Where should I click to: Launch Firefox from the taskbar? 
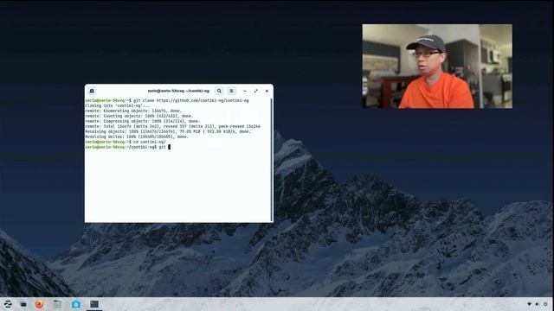(x=39, y=304)
